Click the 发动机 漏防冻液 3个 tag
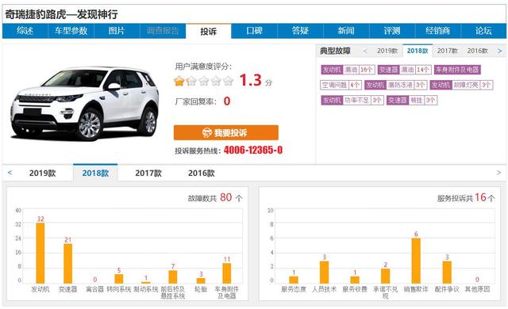 (395, 85)
